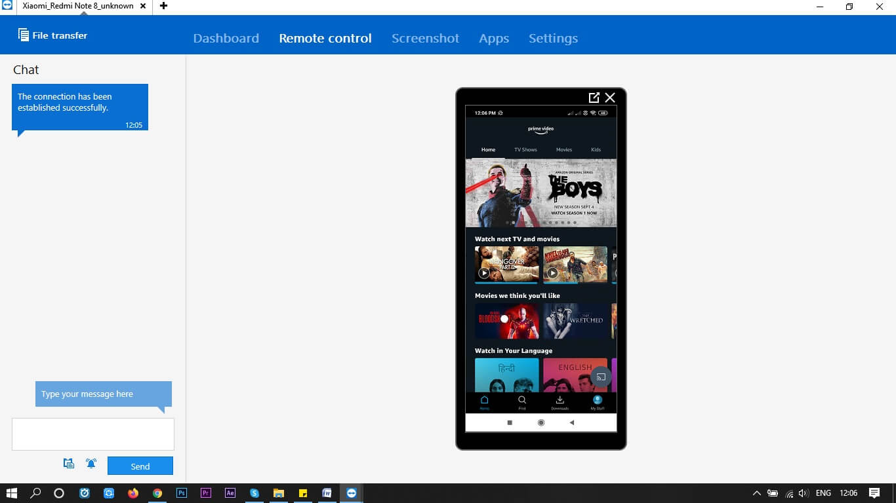
Task: Open File Explorer from the taskbar
Action: click(x=279, y=493)
